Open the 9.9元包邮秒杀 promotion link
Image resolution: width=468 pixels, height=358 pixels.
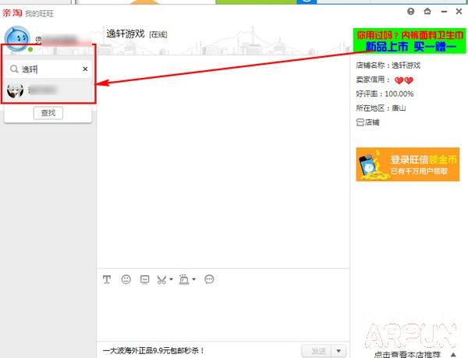[154, 351]
